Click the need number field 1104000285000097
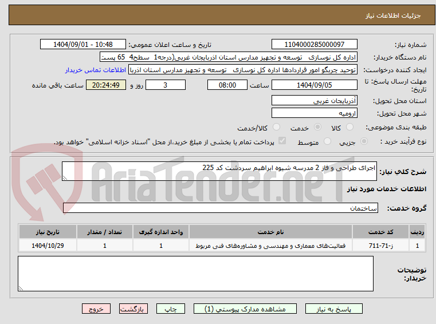436x324 pixels. coord(315,45)
